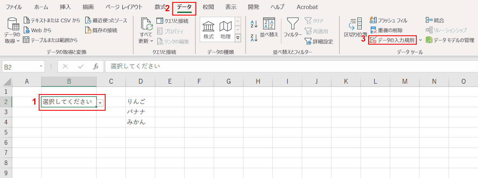478x178 pixels.
Task: Click 再適用 filter icon
Action: coord(308,31)
